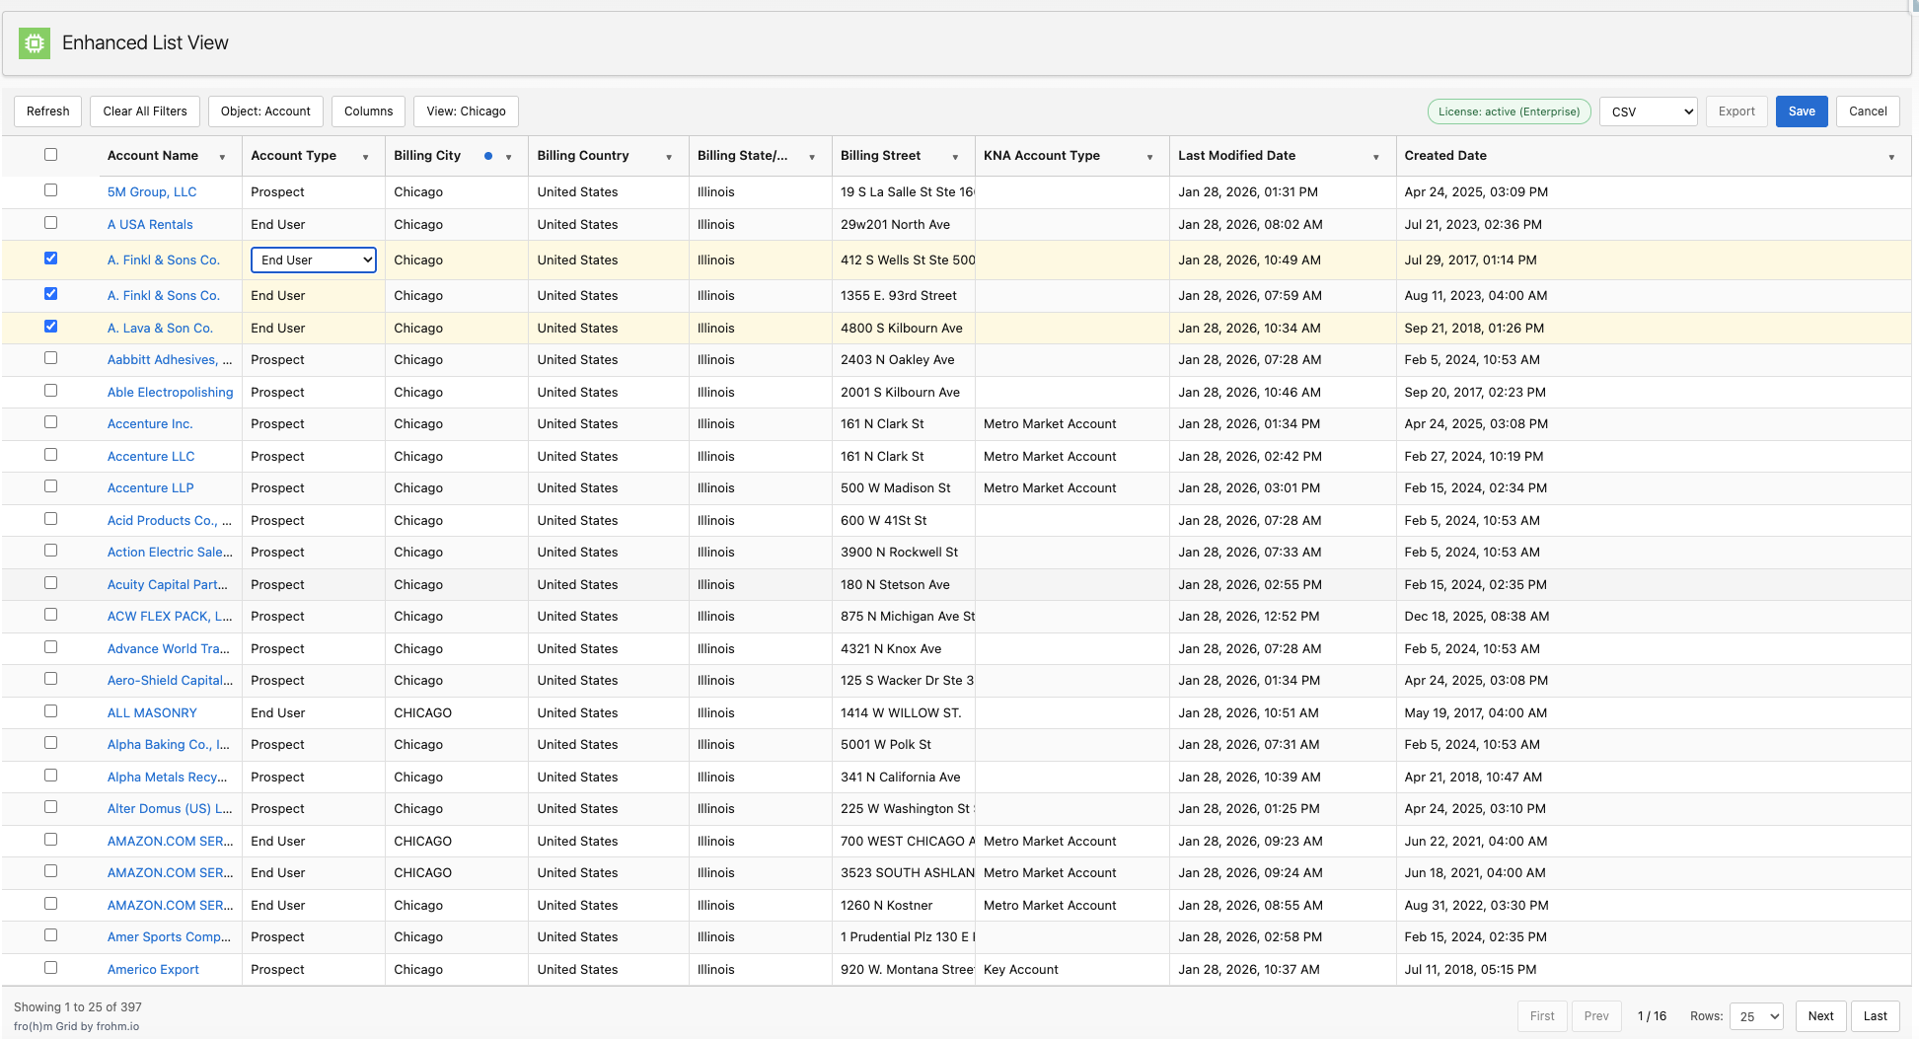
Task: Click the Enhanced List View gear icon
Action: (x=35, y=42)
